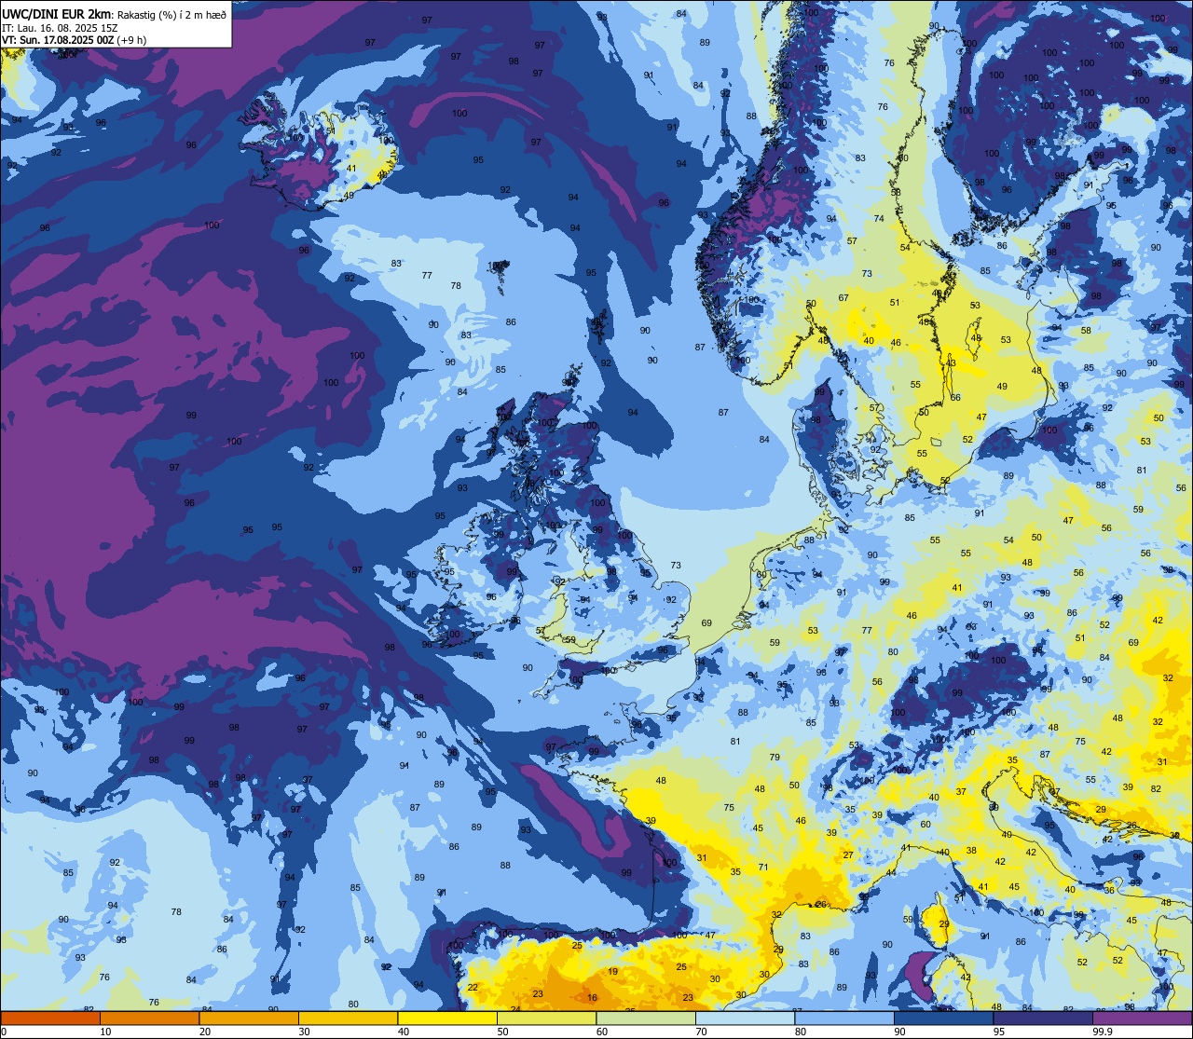Click the '50' label on the legend scale

(503, 1032)
